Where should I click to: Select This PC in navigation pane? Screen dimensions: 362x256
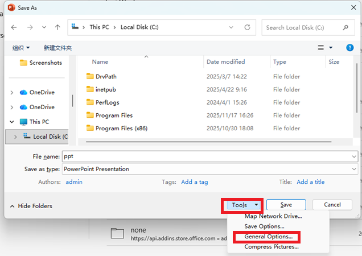coord(34,122)
